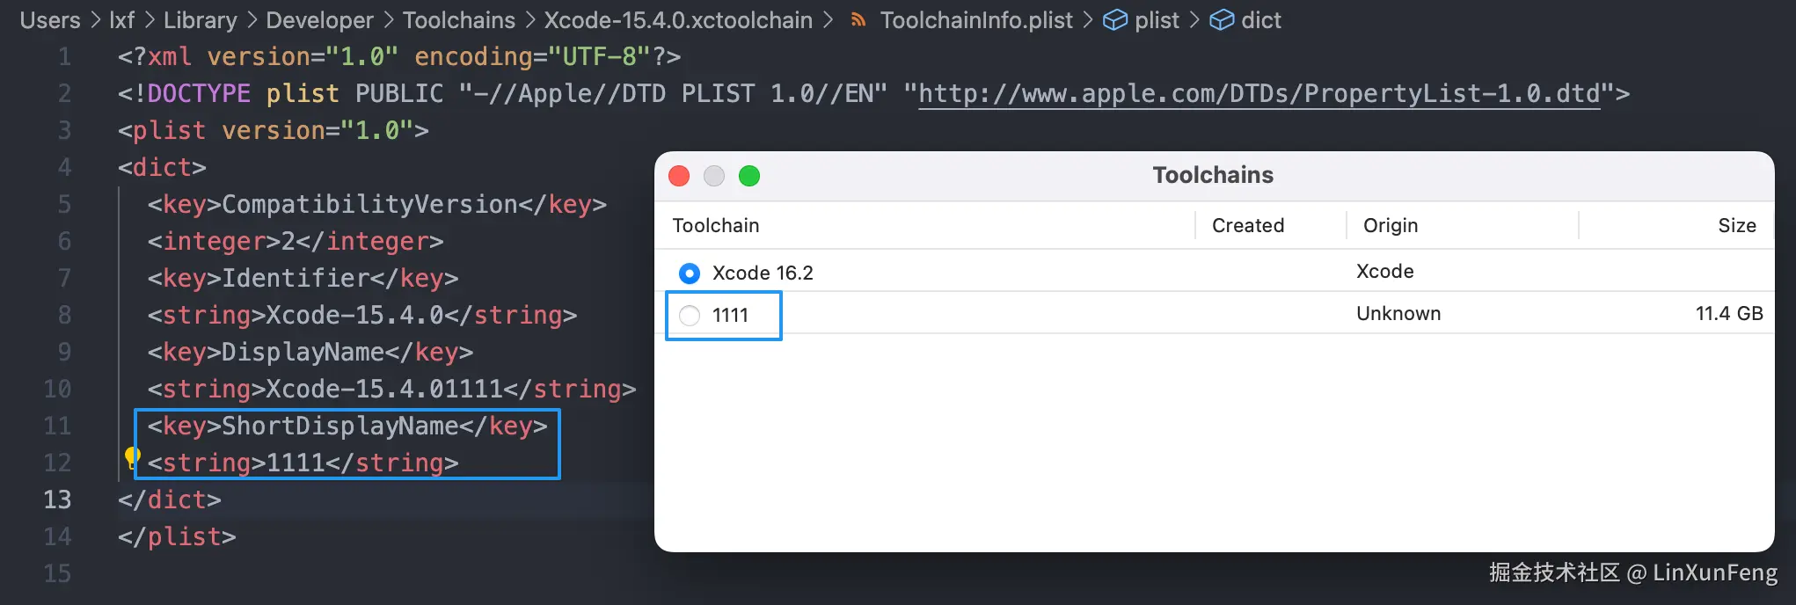
Task: Click the Users breadcrumb segment
Action: pos(50,20)
